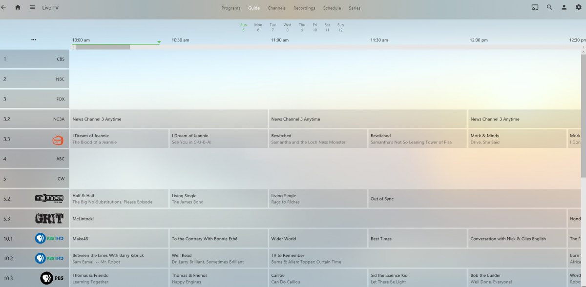Open the Schedule tab
586x287 pixels.
(x=332, y=8)
